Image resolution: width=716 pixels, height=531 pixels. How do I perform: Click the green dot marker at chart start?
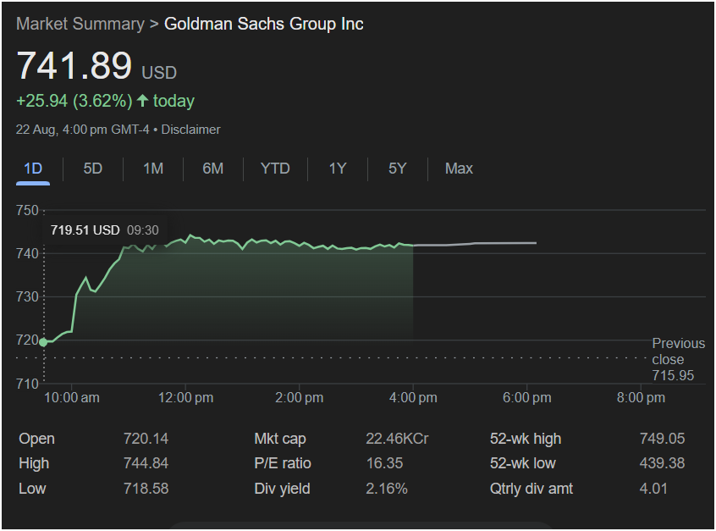point(43,342)
